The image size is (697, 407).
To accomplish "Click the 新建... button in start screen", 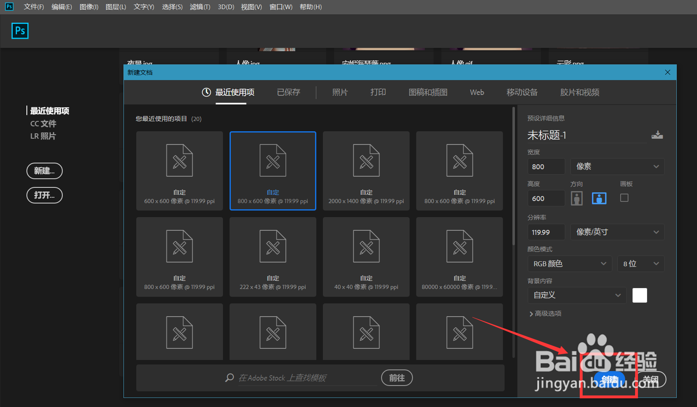I will (45, 171).
